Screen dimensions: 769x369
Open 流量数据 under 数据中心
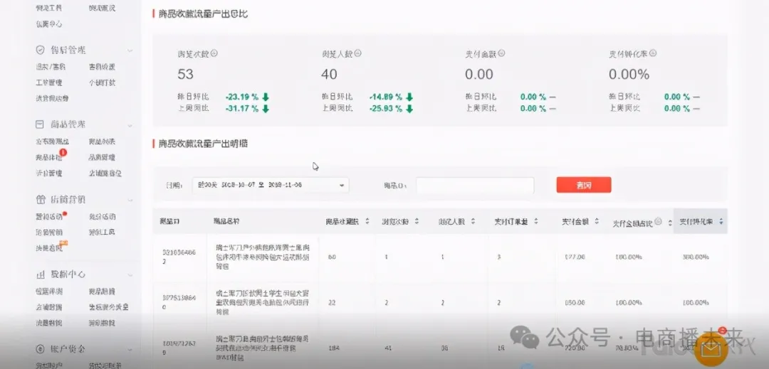[x=49, y=323]
